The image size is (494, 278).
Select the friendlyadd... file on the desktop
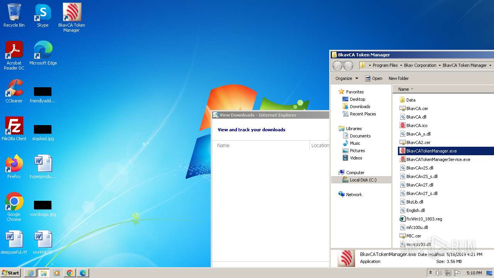click(42, 95)
